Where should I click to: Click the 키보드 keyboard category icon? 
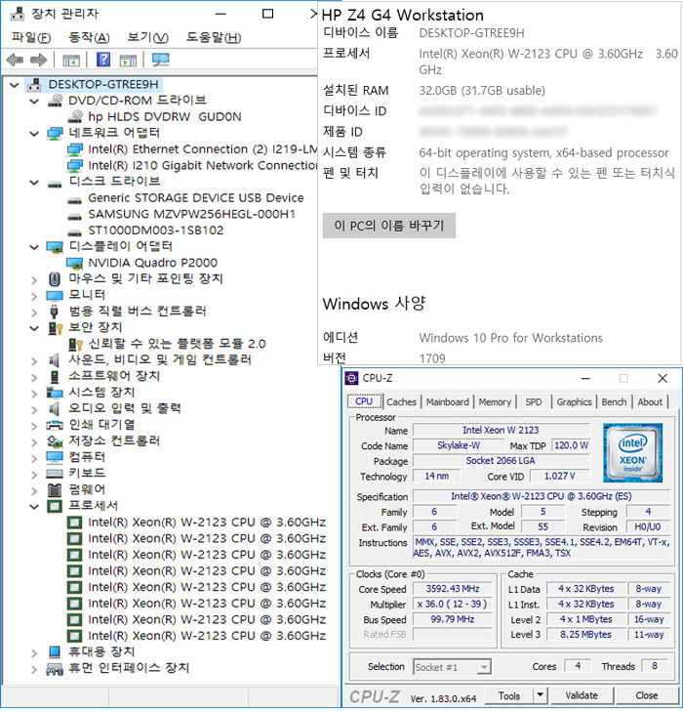pyautogui.click(x=55, y=474)
